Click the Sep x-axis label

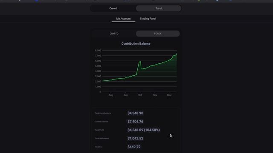click(126, 95)
